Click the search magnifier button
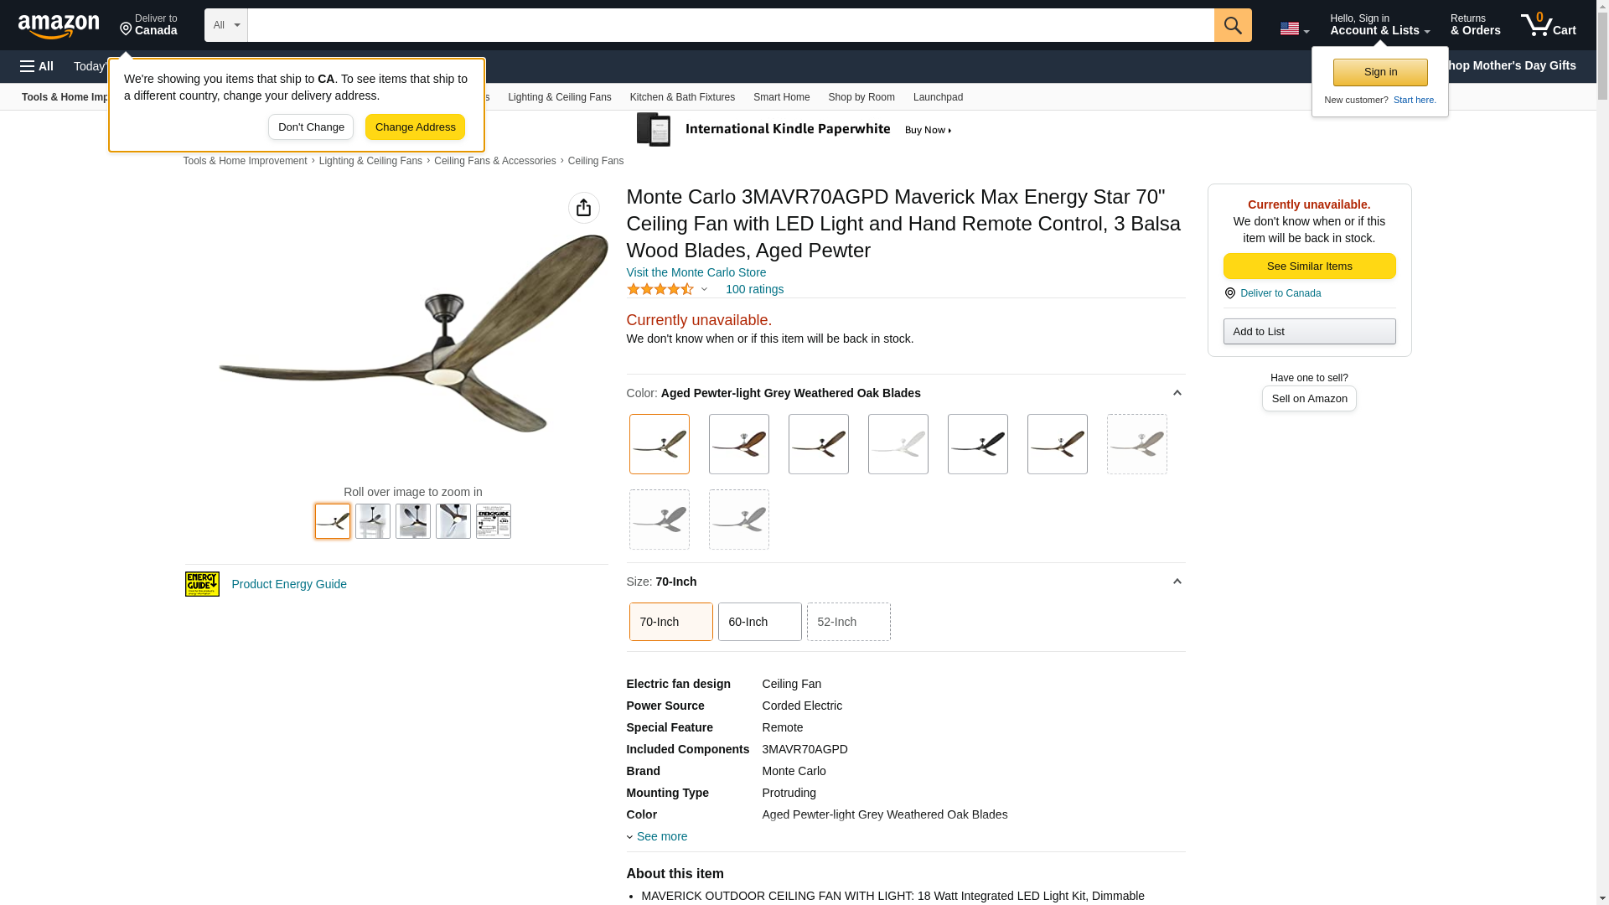 pyautogui.click(x=1233, y=25)
